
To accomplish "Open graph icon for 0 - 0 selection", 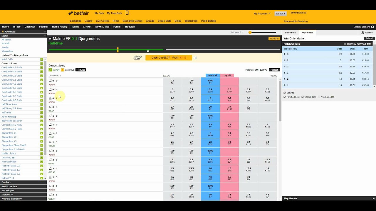I will [50, 81].
